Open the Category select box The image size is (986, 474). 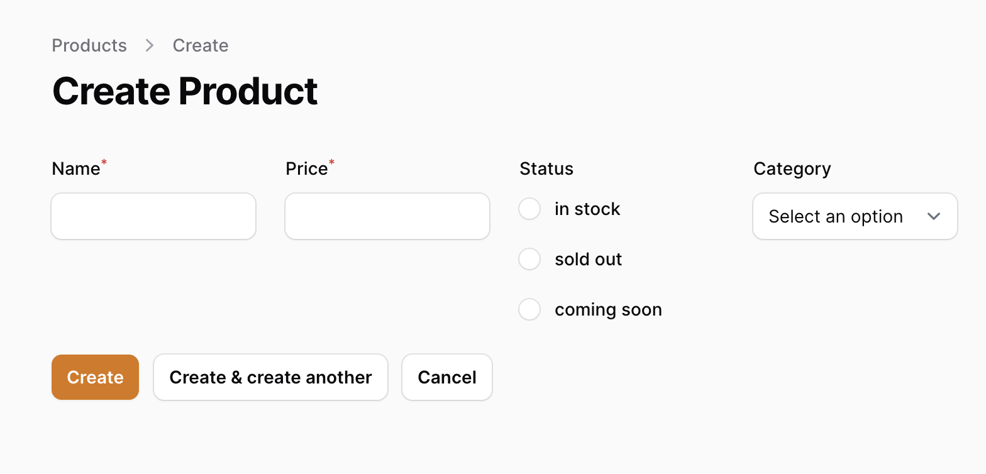[x=855, y=216]
